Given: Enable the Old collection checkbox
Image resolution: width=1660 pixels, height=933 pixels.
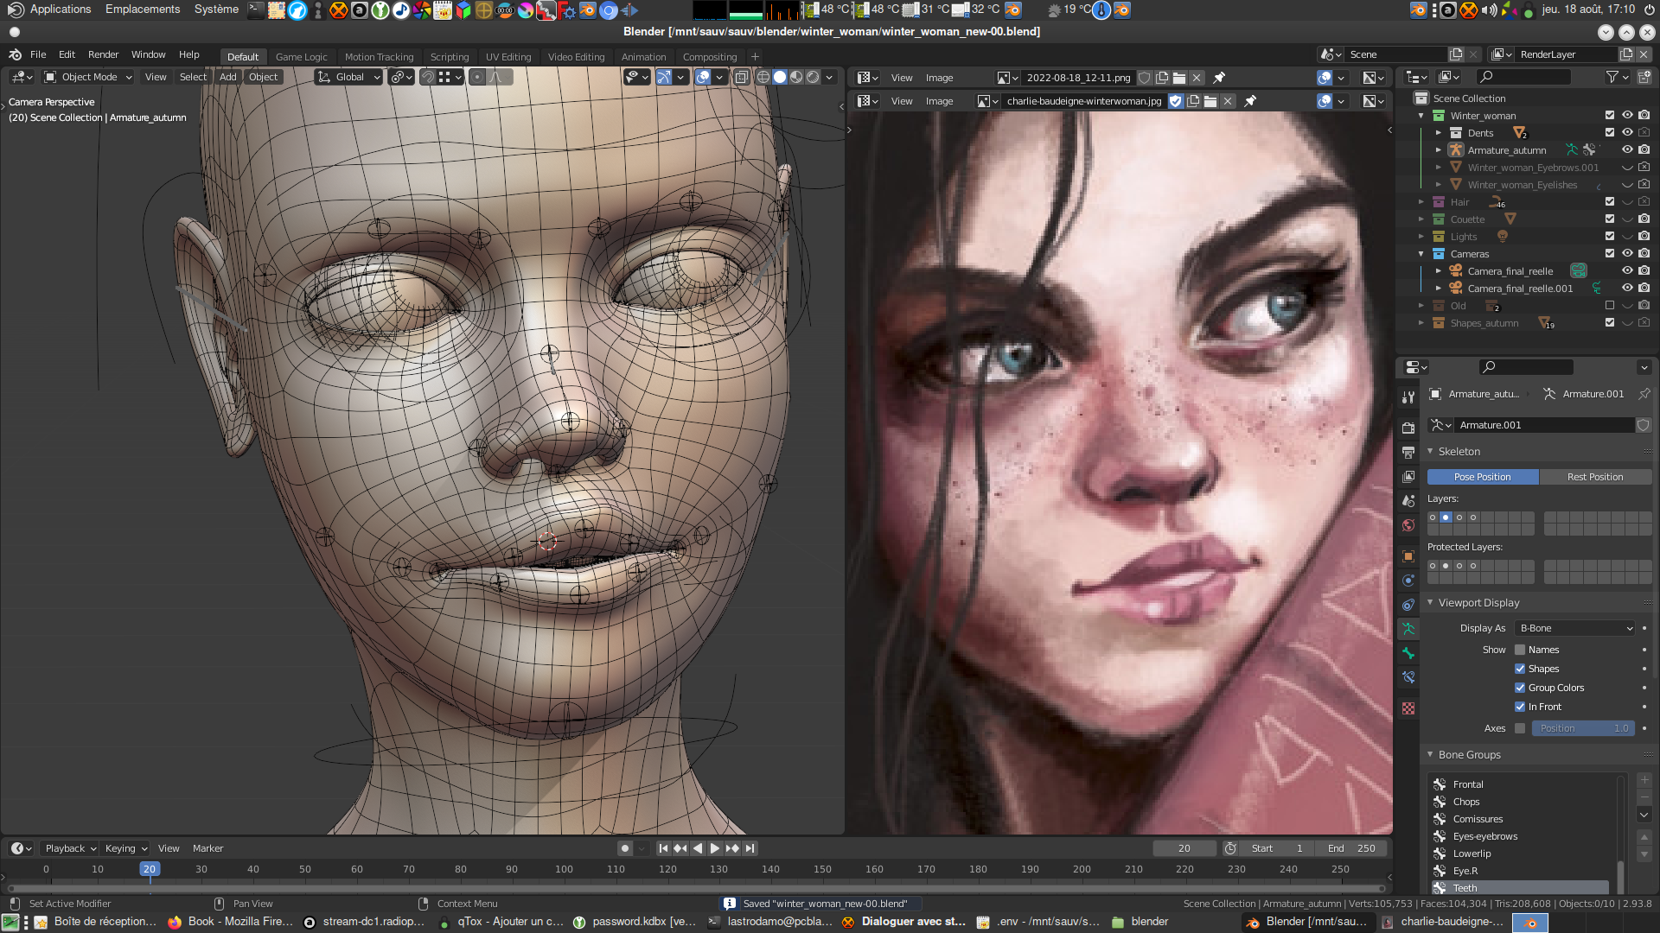Looking at the screenshot, I should click(x=1610, y=306).
